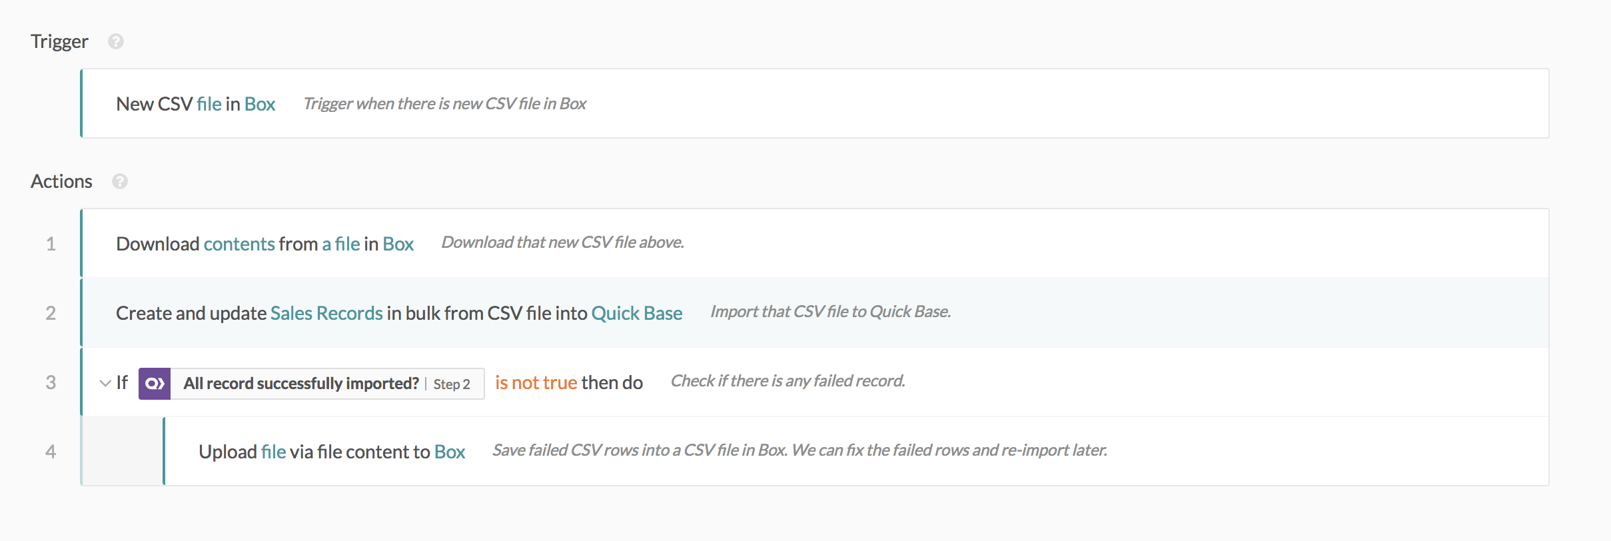Click the 'file' link in the trigger row
Image resolution: width=1611 pixels, height=541 pixels.
click(x=209, y=104)
